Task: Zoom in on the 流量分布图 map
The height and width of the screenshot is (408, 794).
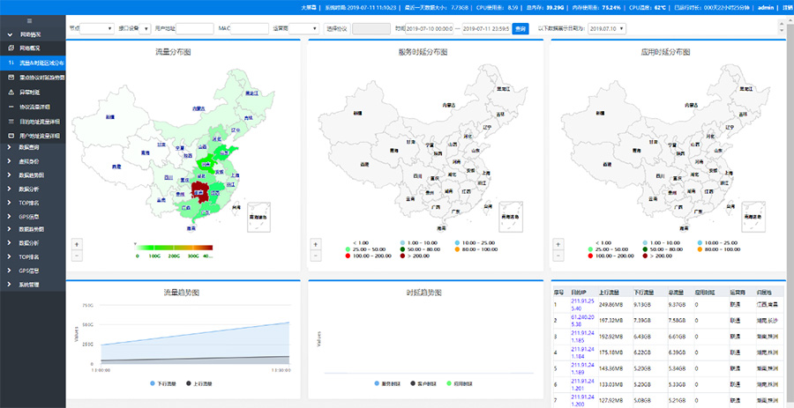Action: (77, 243)
